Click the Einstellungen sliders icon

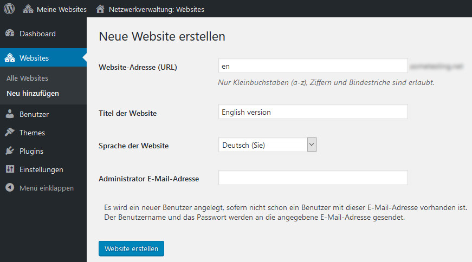pyautogui.click(x=10, y=169)
